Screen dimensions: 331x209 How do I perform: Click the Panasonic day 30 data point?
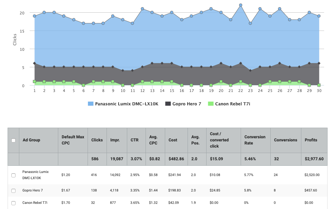(319, 16)
